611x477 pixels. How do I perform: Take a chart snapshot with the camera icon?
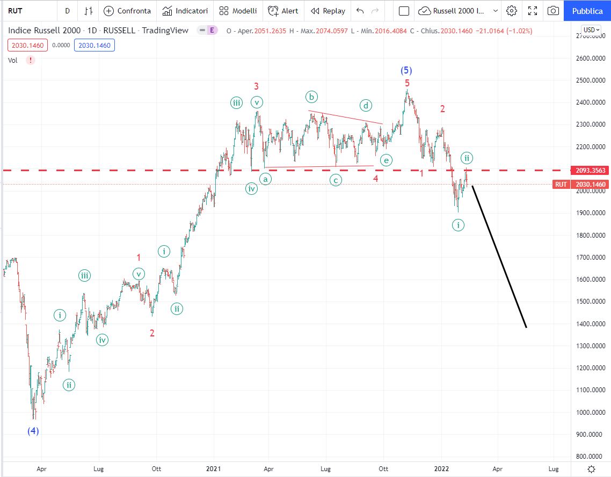pos(553,11)
